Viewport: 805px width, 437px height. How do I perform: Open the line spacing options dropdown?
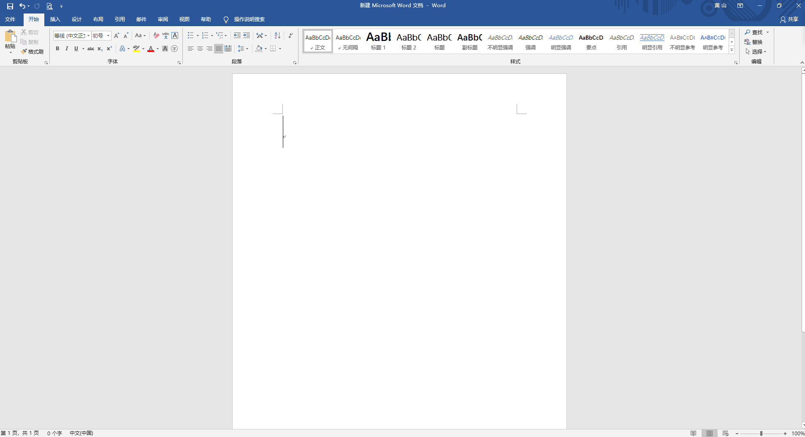pyautogui.click(x=247, y=49)
